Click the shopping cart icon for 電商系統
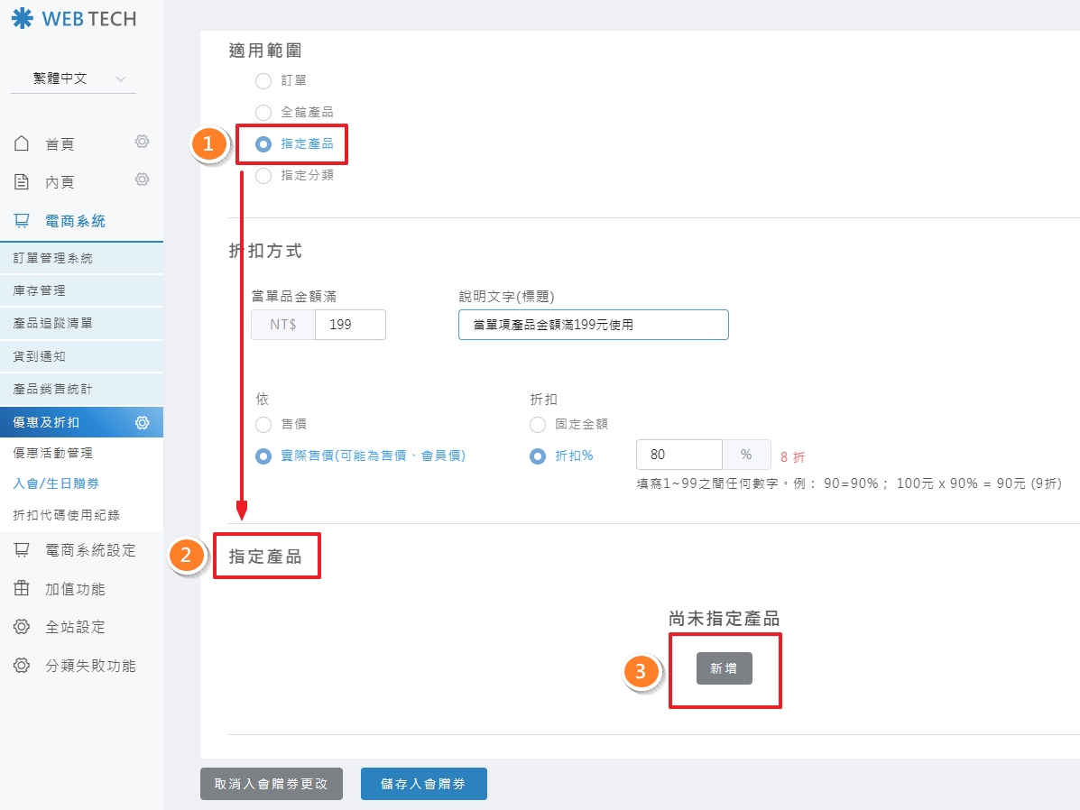1080x810 pixels. click(23, 220)
